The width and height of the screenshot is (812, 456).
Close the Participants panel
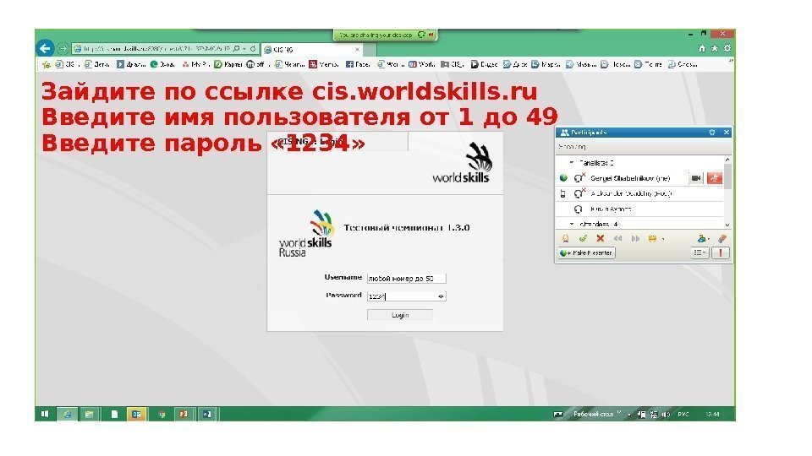pyautogui.click(x=726, y=133)
